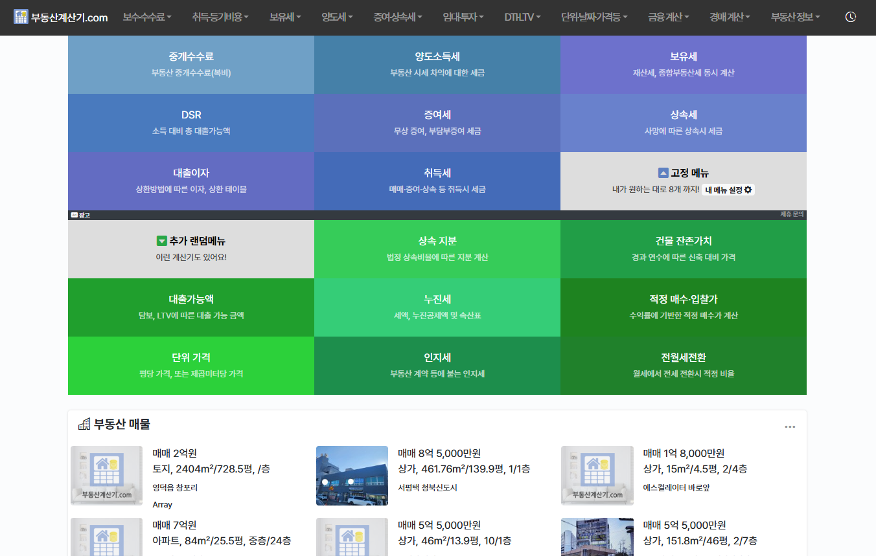This screenshot has height=556, width=876.
Task: Open the 양도소득세 calculator tile
Action: point(437,65)
